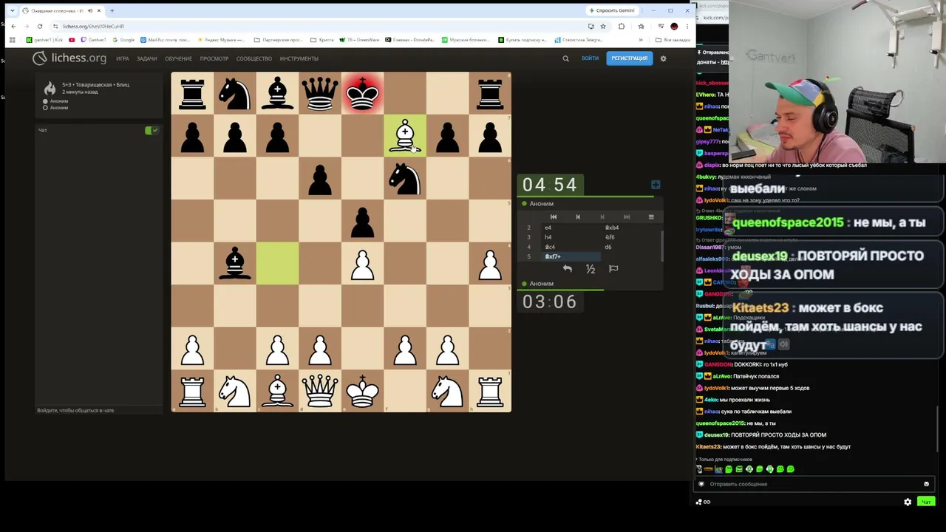Open emote picker in Kick chat input
Screen dimensions: 946x532
pyautogui.click(x=926, y=484)
